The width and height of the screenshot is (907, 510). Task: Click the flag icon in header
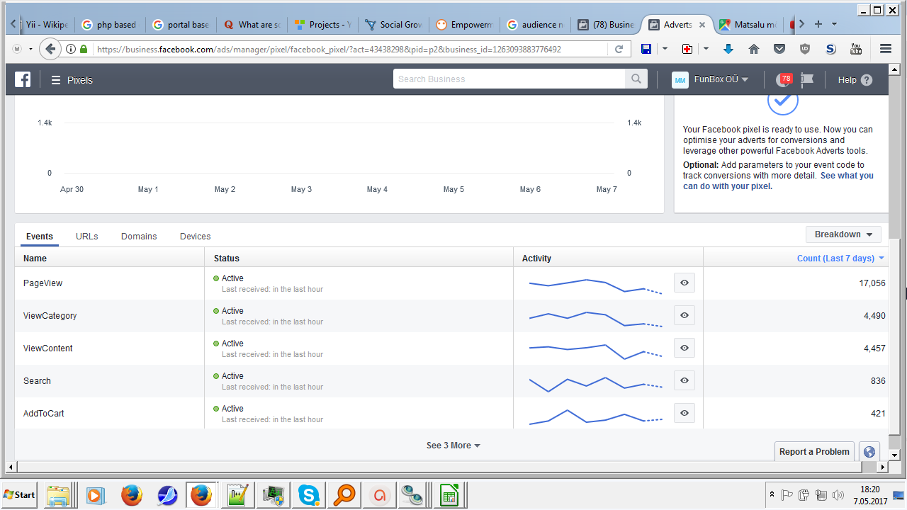[x=806, y=79]
